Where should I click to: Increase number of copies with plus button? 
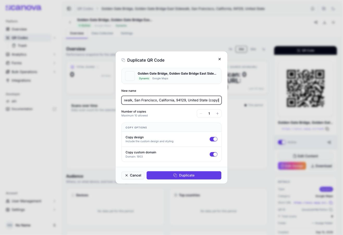(x=217, y=114)
